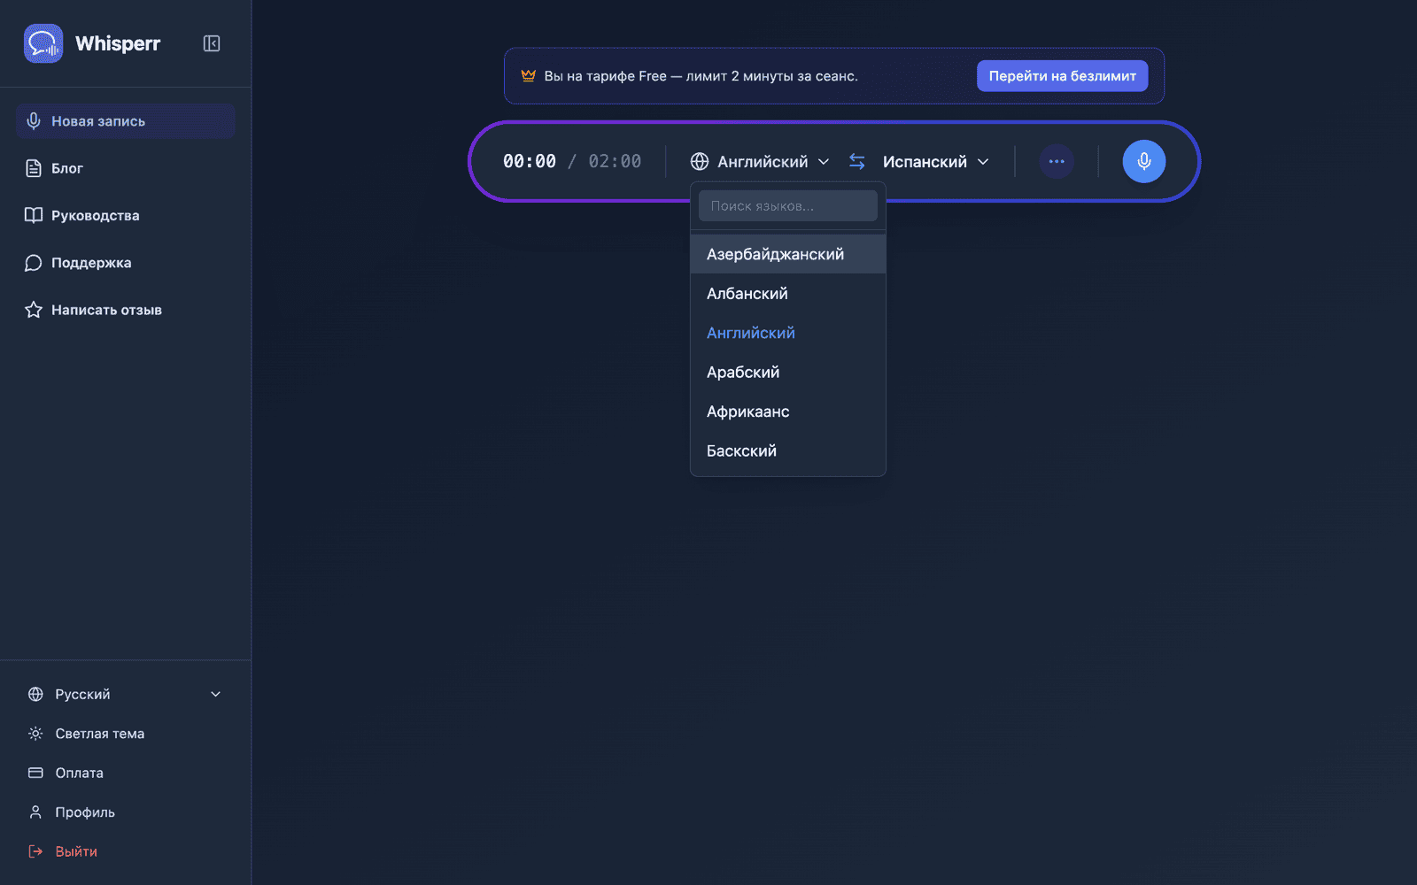Choose Азербайджанский from language list
The image size is (1417, 885).
[788, 254]
